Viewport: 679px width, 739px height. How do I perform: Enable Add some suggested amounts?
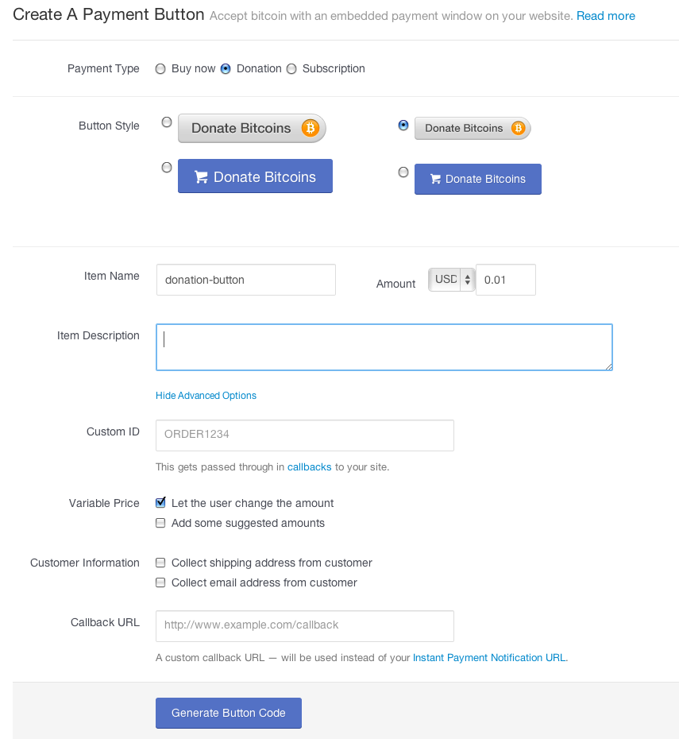point(160,523)
